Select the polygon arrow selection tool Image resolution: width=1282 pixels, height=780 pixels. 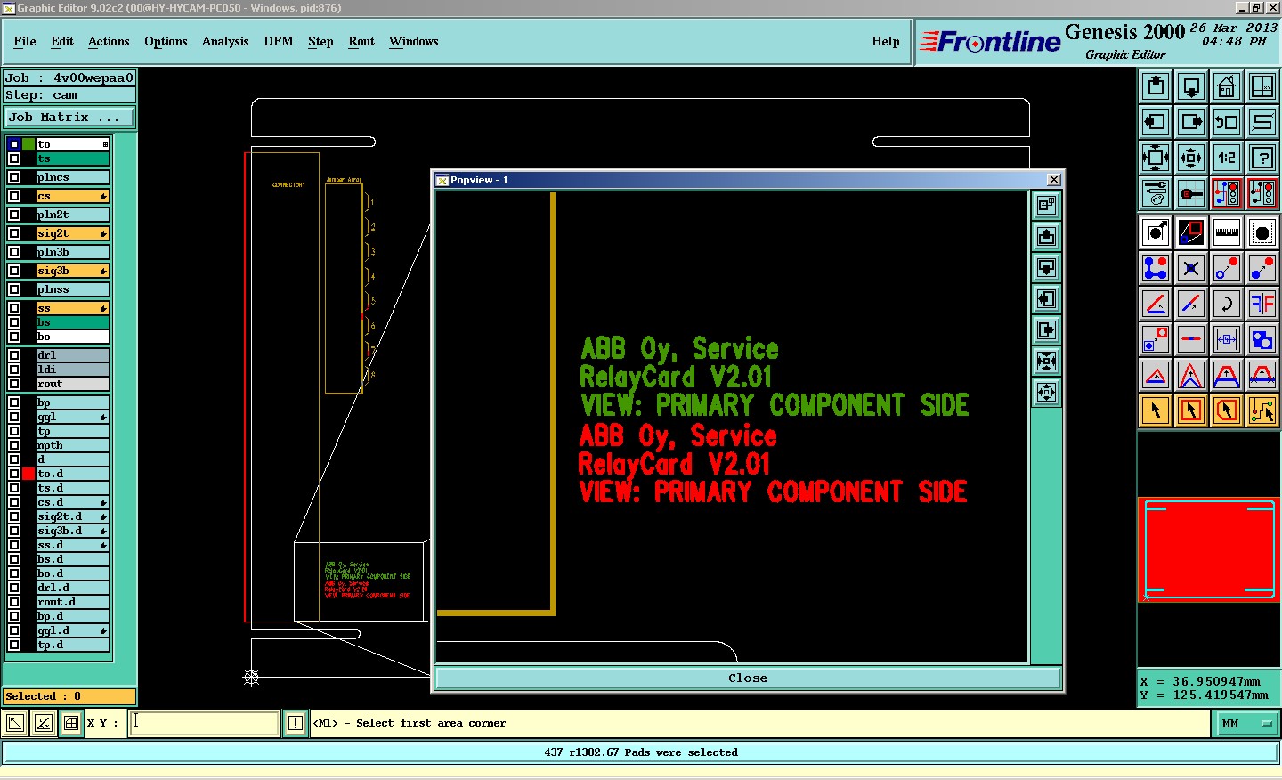(1227, 410)
